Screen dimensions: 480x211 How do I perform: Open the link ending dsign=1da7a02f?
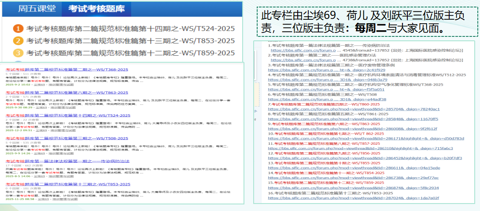pos(354,197)
